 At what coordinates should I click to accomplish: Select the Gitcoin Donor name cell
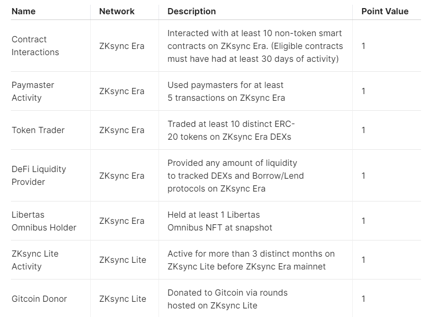(39, 299)
